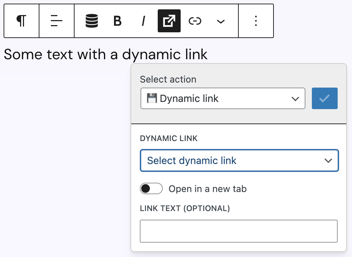Click the Link text optional input field
This screenshot has width=352, height=257.
point(239,231)
